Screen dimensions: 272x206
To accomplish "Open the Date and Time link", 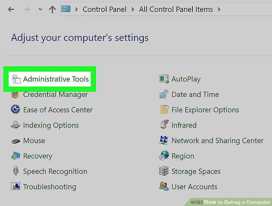I will (195, 95).
